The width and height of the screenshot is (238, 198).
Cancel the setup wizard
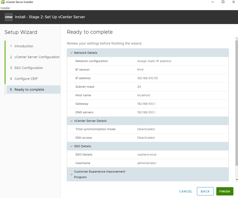186,191
